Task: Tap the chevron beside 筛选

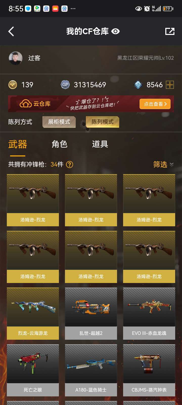Action: [x=172, y=165]
